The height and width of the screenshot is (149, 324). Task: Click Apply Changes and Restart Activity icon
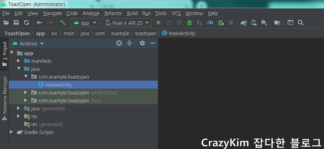[169, 23]
